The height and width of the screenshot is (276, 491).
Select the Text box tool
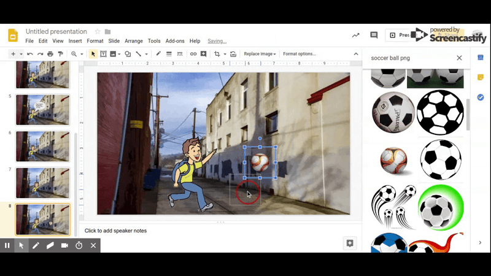[103, 54]
